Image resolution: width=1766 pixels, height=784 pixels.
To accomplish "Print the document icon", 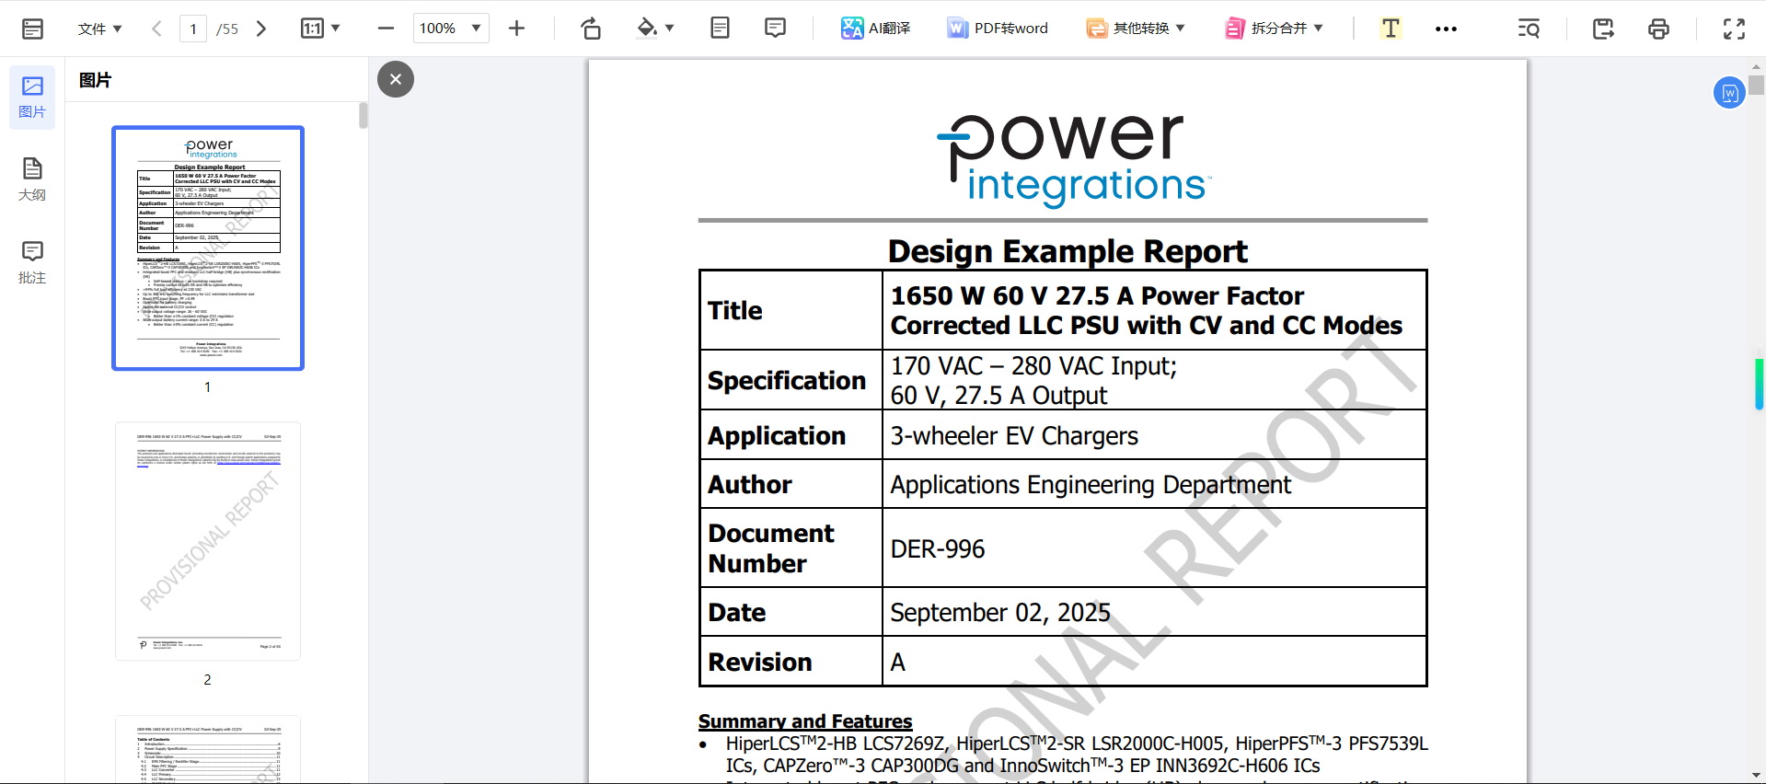I will tap(1658, 29).
